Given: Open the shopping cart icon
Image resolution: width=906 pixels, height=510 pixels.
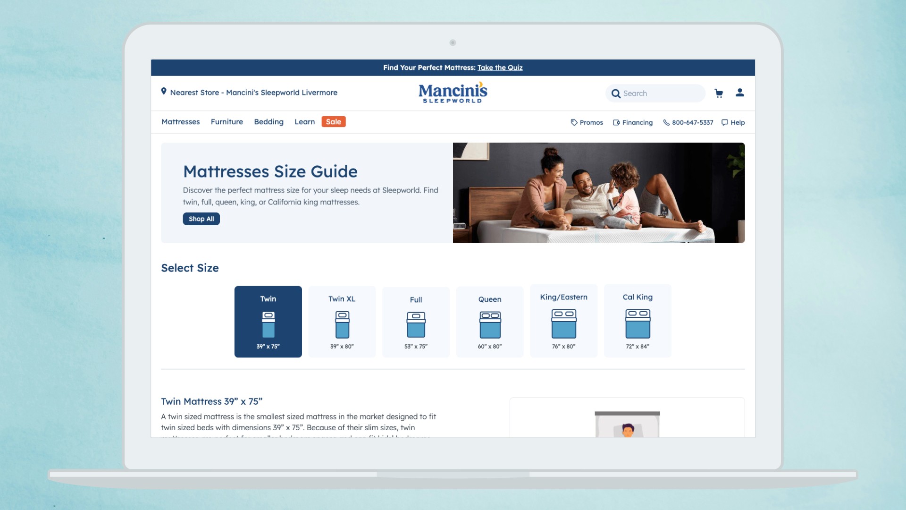Looking at the screenshot, I should pyautogui.click(x=719, y=93).
